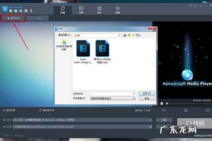
Task: Click the large Convert (转换) button
Action: (x=195, y=123)
